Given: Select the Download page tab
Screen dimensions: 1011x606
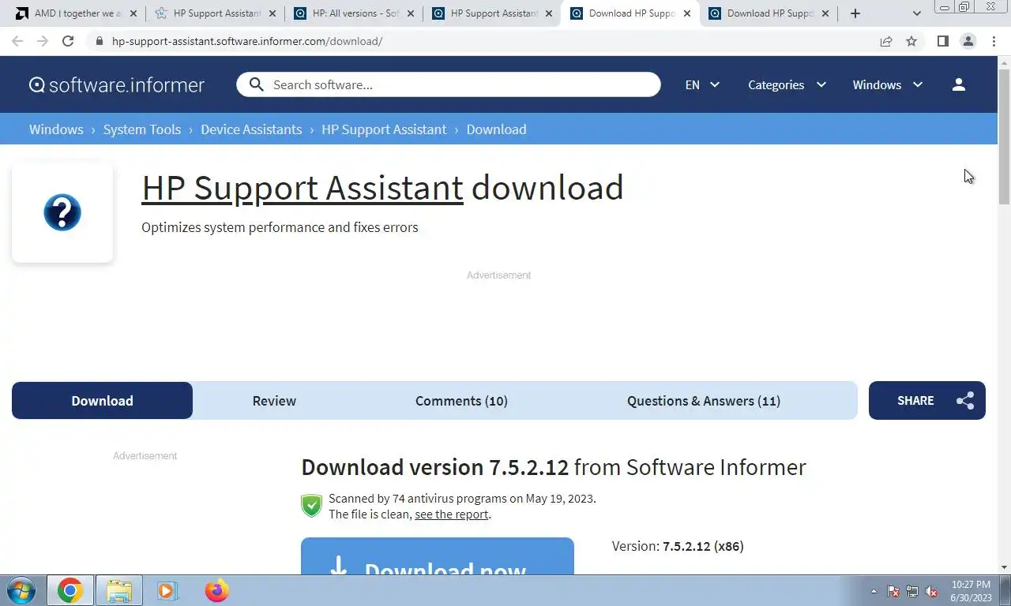Looking at the screenshot, I should 102,401.
